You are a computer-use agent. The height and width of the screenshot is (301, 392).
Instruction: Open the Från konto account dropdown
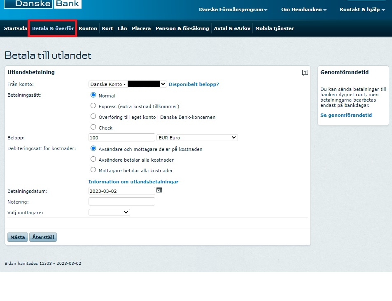[128, 84]
